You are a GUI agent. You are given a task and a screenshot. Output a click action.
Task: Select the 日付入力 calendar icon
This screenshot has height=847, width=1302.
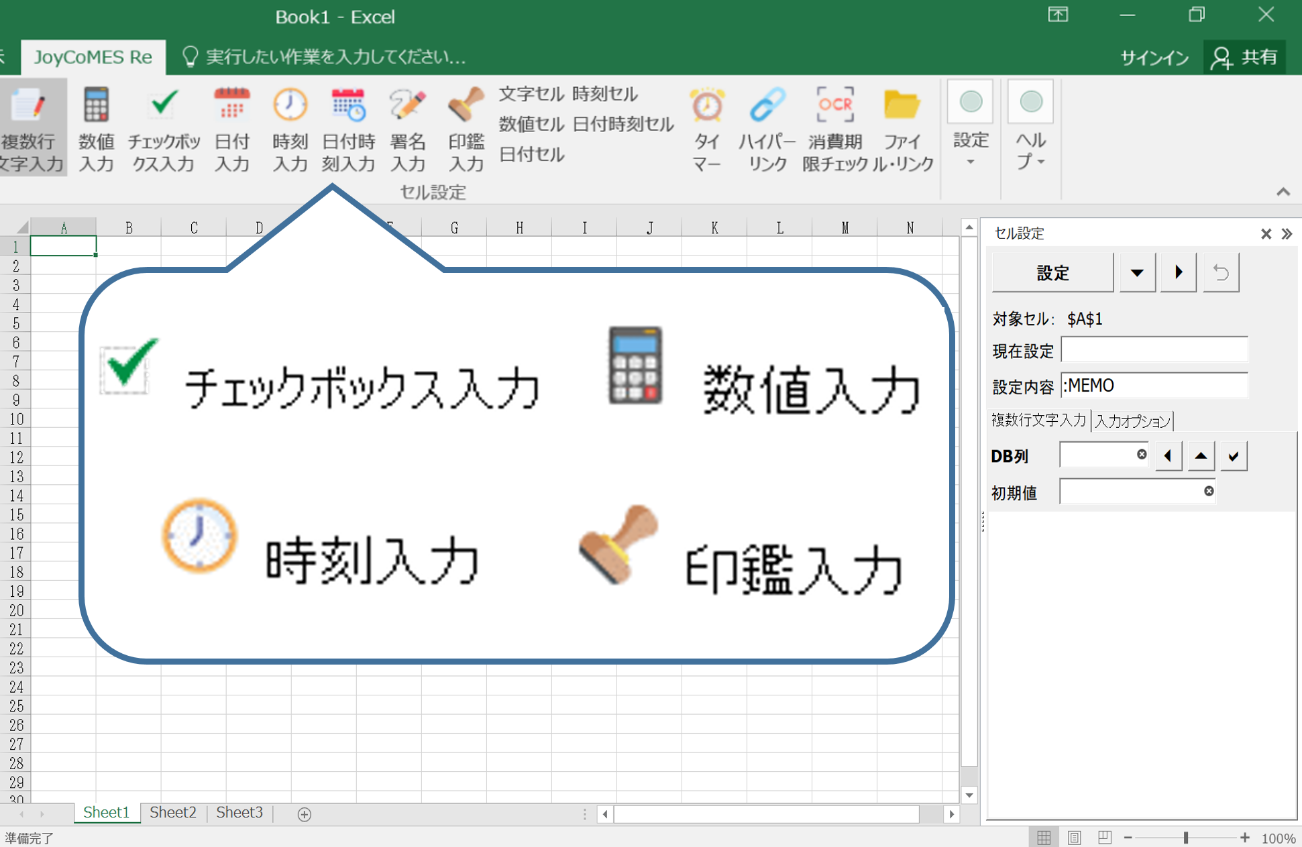click(x=231, y=105)
